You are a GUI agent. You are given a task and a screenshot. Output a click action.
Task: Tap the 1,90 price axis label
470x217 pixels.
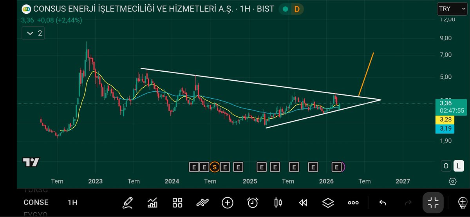coord(446,141)
